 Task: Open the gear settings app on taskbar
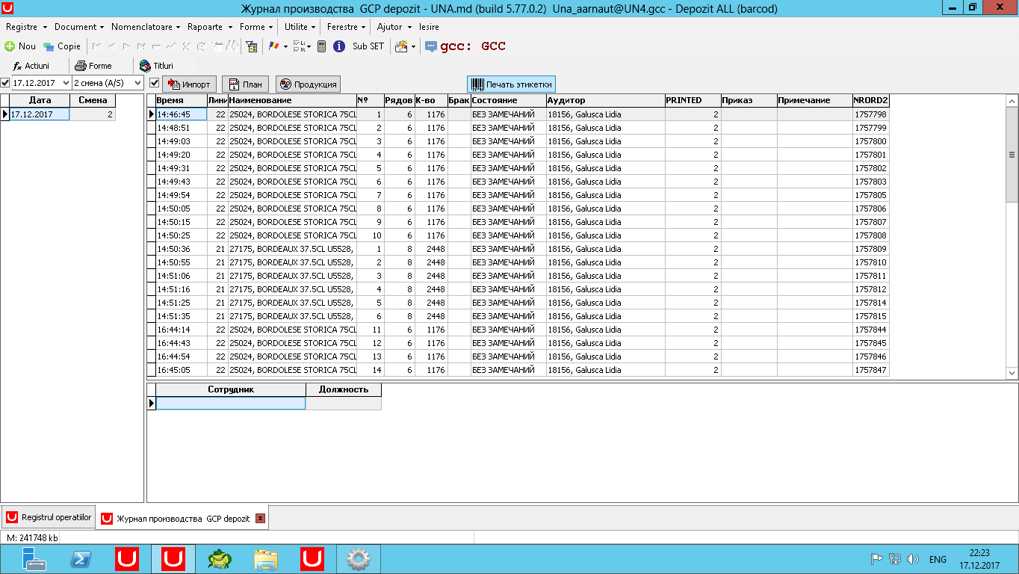pyautogui.click(x=359, y=559)
